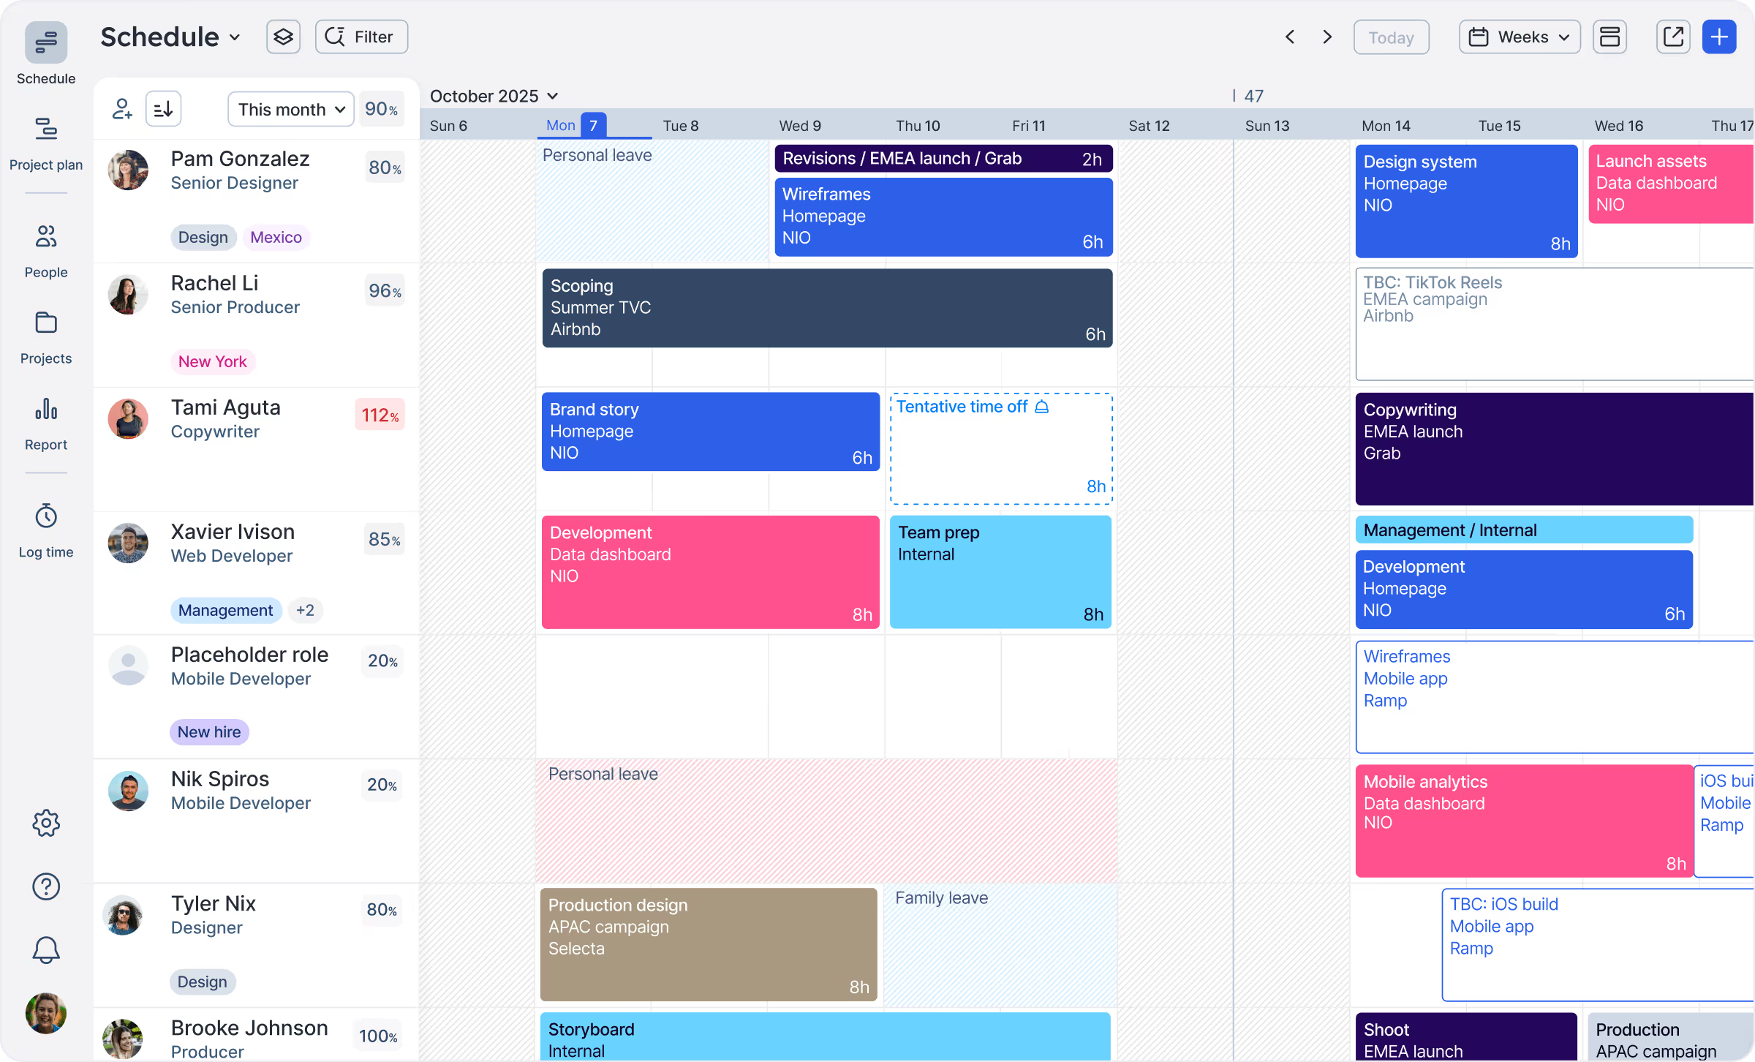Click the add person icon

(x=122, y=109)
